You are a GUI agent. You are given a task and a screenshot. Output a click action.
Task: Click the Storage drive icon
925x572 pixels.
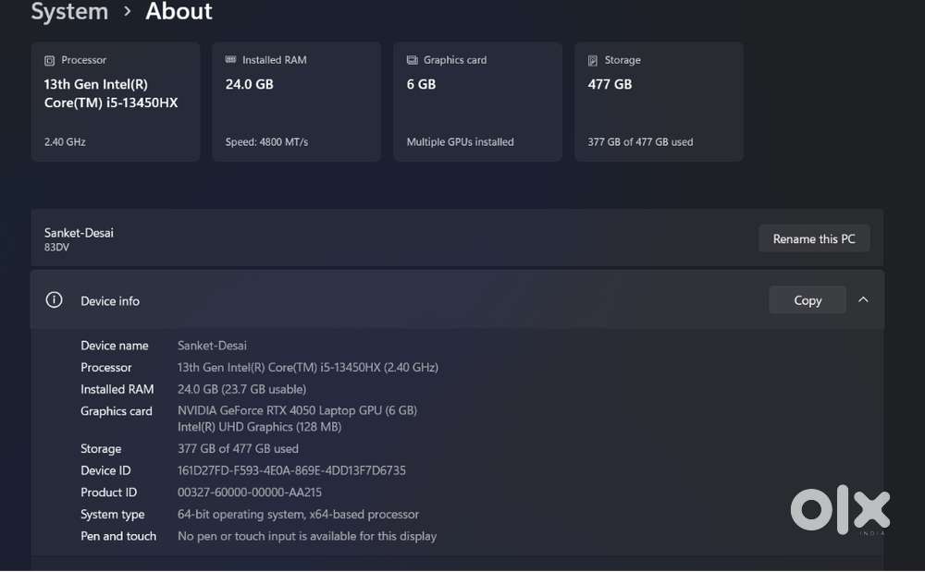coord(593,60)
